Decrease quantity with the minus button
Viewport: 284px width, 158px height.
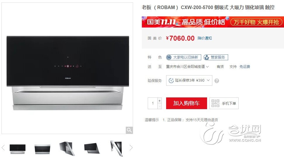159,107
